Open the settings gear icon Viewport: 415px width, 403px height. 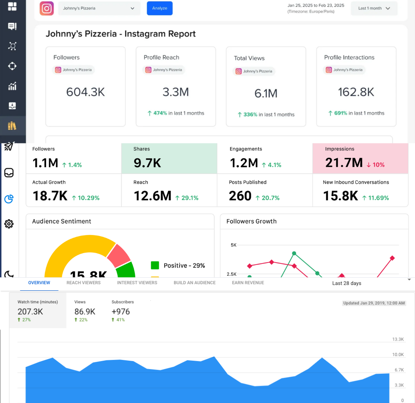tap(9, 224)
